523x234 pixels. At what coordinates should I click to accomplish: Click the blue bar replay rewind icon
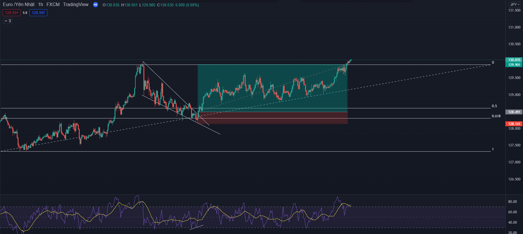click(96, 5)
